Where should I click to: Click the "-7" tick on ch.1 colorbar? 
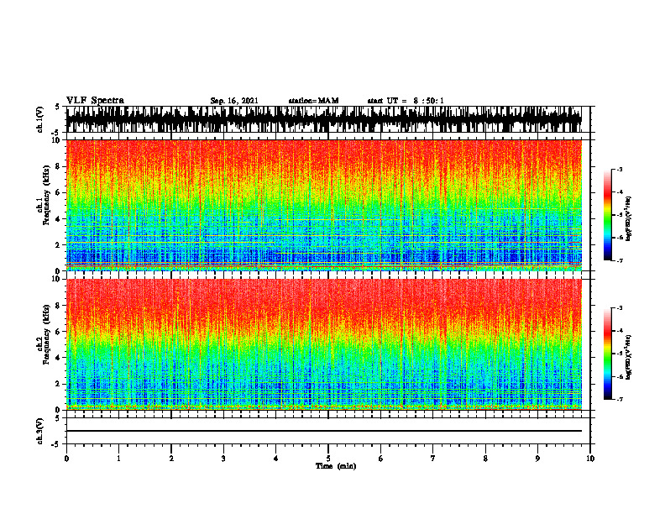point(620,261)
